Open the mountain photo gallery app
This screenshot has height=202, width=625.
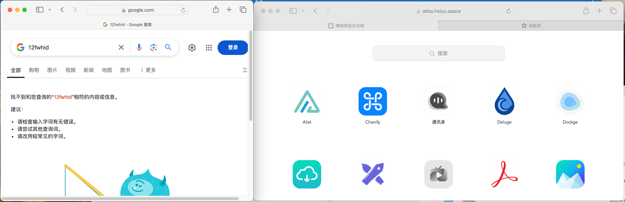tap(570, 174)
